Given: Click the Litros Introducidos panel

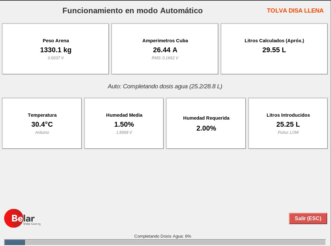Looking at the screenshot, I should tap(288, 123).
